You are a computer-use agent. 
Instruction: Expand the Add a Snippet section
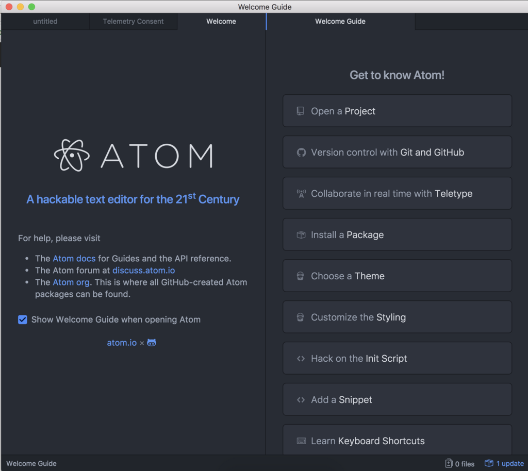pos(397,400)
